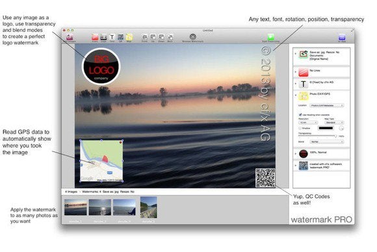Open the Resolution dropdown

click(x=308, y=123)
